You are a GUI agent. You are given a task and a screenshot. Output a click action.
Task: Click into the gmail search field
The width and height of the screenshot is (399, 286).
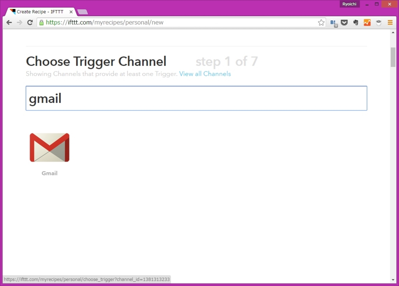coord(196,98)
